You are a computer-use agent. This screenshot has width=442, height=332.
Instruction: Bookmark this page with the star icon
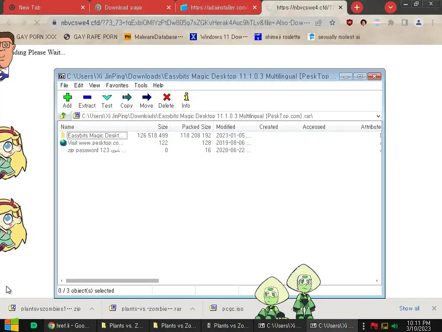pos(332,22)
